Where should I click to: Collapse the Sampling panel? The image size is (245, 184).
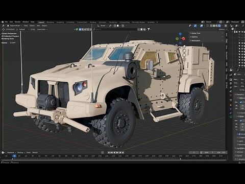pos(239,95)
